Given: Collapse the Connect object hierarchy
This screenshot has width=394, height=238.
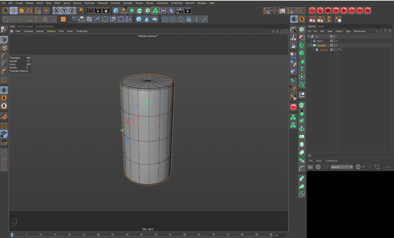Looking at the screenshot, I should 311,46.
